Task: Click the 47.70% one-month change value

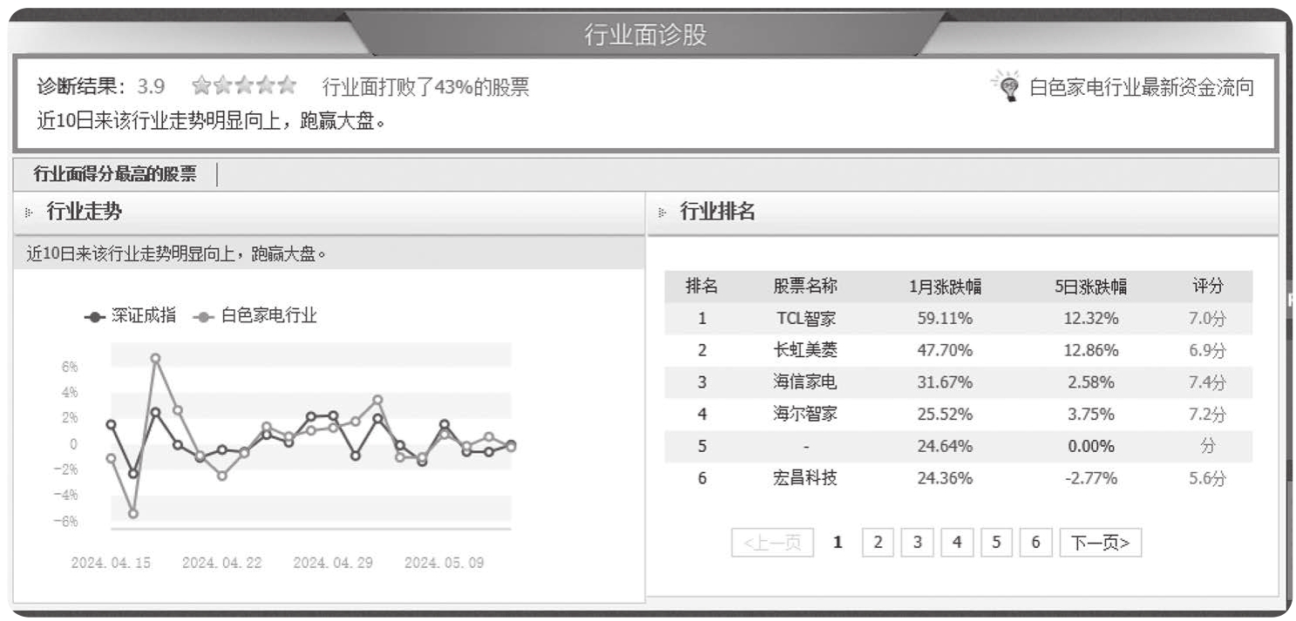Action: tap(945, 351)
